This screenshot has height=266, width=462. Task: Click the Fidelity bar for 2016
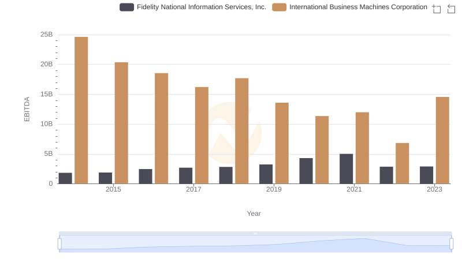click(x=146, y=177)
